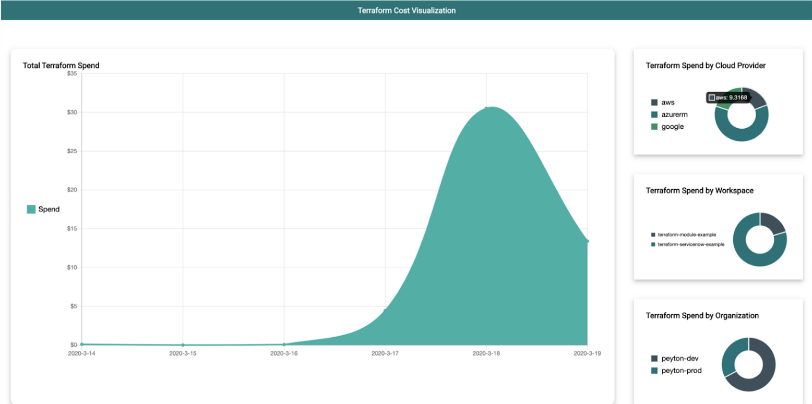Click the terraform-module-example legend entry
Screen dimensions: 812x404
point(683,235)
